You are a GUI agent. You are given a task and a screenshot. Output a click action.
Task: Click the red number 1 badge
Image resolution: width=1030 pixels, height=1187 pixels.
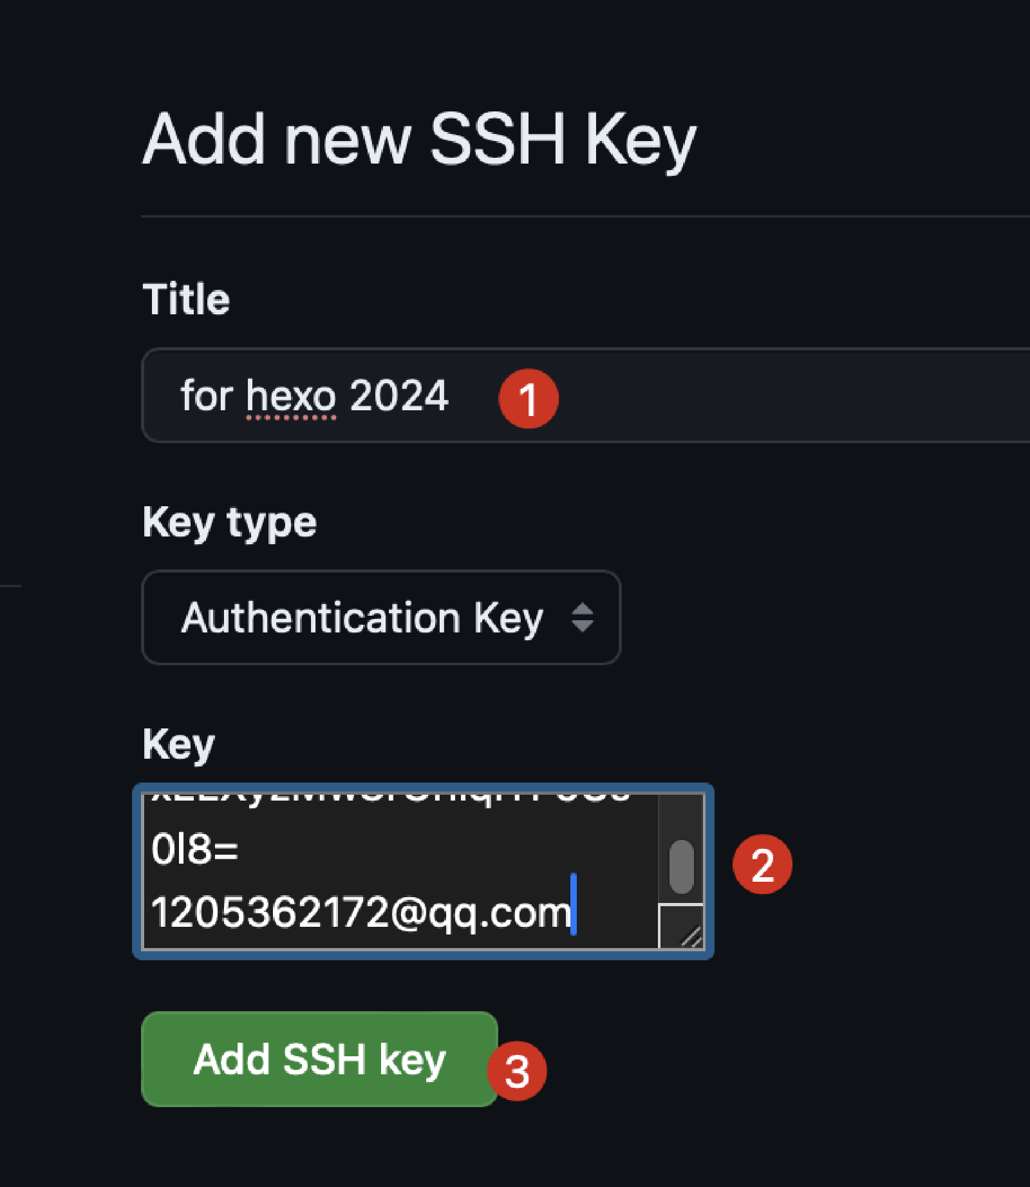click(528, 398)
